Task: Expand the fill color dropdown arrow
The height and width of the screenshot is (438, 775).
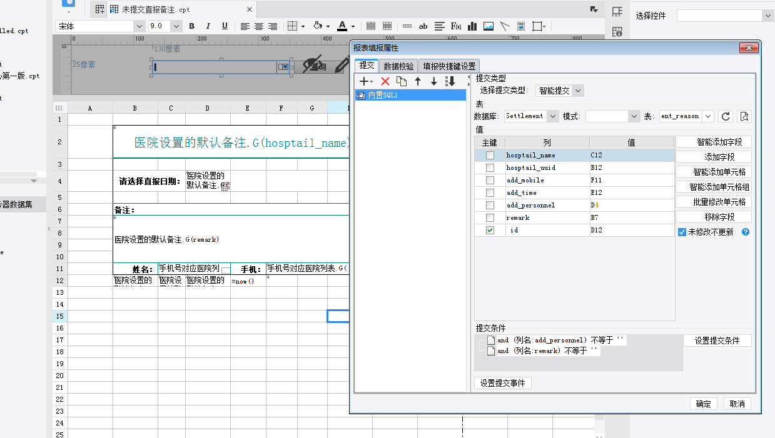Action: click(x=328, y=26)
